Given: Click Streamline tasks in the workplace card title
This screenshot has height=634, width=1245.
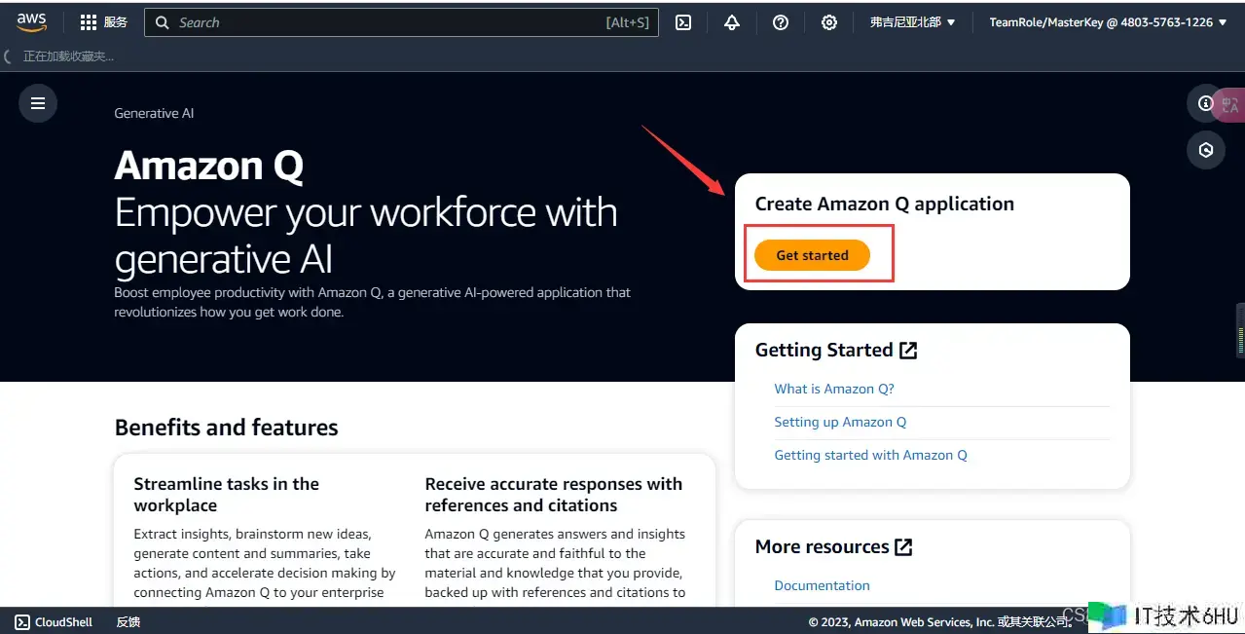Looking at the screenshot, I should tap(226, 495).
